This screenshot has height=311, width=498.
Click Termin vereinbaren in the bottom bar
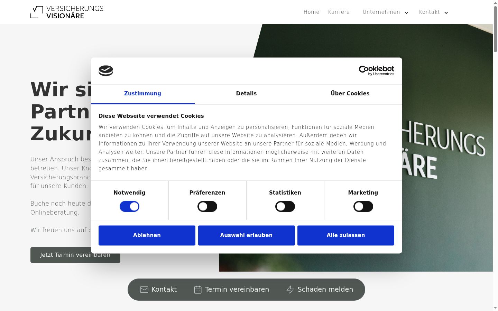point(231,290)
